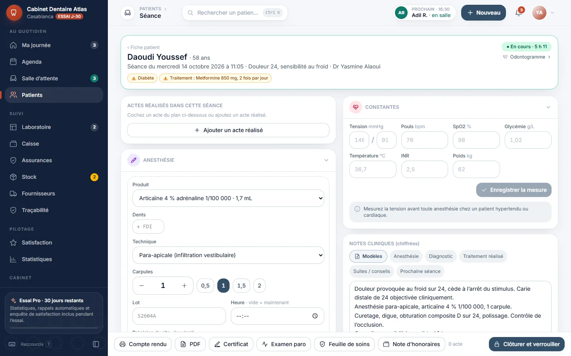Click the Constantes heart icon

(x=356, y=107)
